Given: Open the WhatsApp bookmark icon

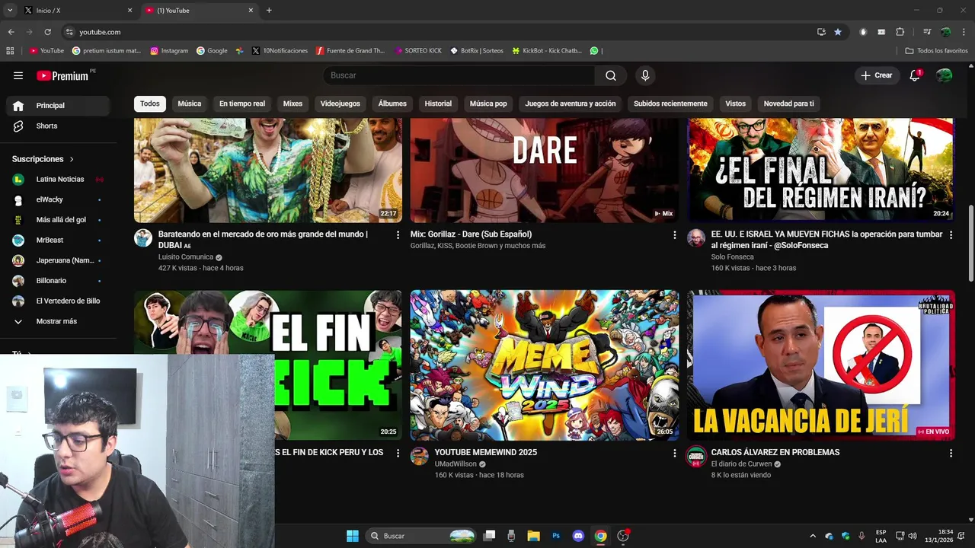Looking at the screenshot, I should (x=595, y=51).
